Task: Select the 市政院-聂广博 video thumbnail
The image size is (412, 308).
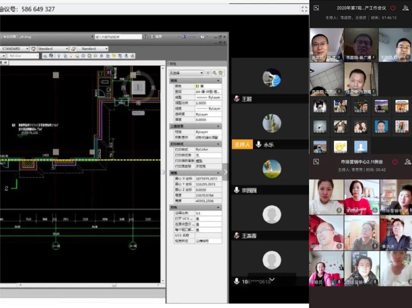Action: coord(361,45)
